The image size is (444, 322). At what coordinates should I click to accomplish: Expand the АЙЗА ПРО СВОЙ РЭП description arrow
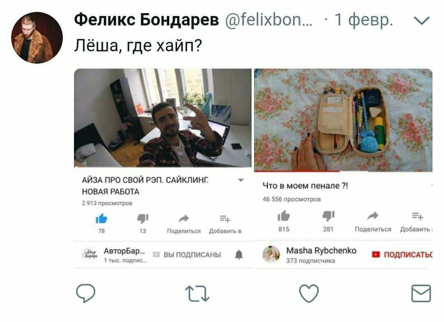[x=241, y=180]
